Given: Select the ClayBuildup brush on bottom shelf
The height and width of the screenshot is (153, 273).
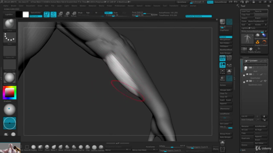Looking at the screenshot, I should [34, 147].
